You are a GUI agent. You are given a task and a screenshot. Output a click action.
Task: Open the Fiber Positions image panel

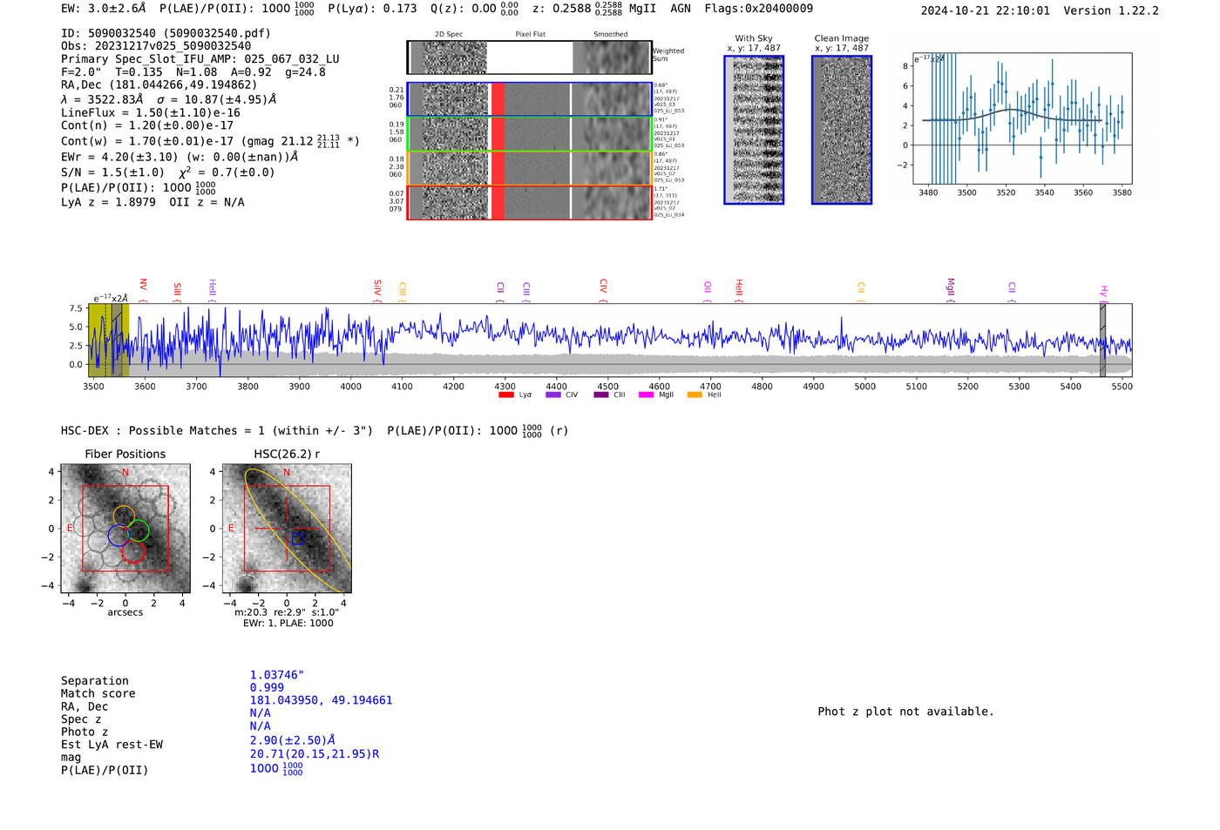click(x=125, y=528)
